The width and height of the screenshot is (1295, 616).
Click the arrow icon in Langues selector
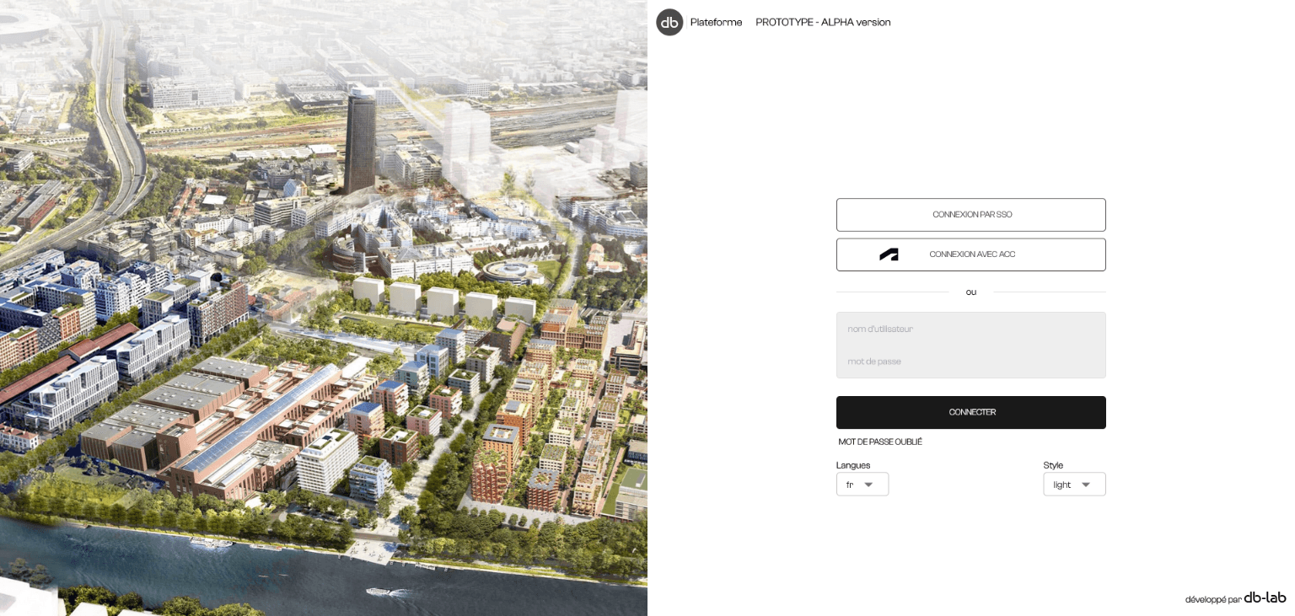[868, 485]
